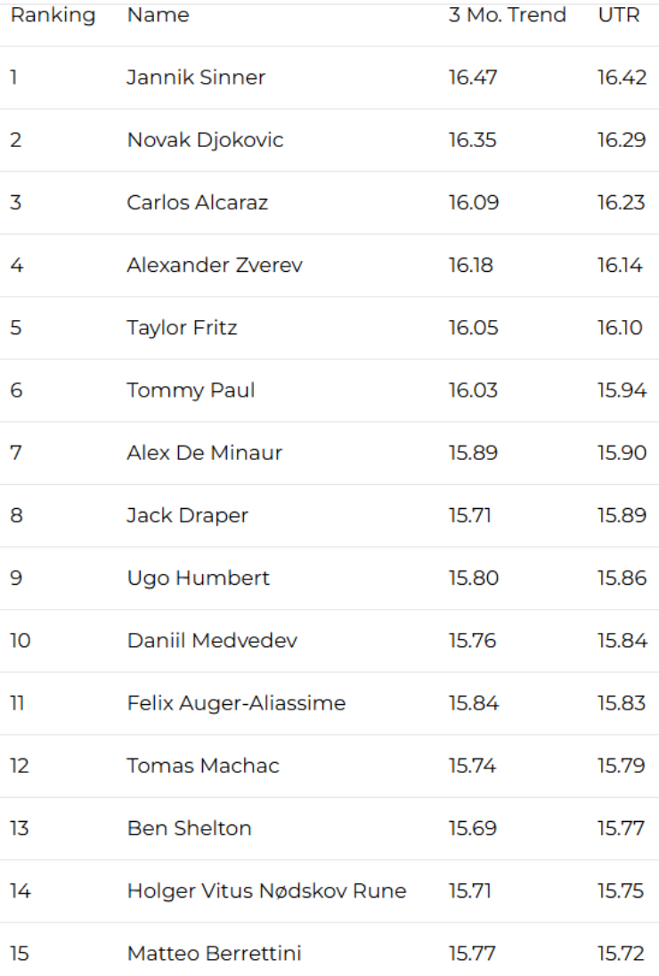Select Ugo Humbert's name
This screenshot has height=976, width=659.
pyautogui.click(x=198, y=578)
